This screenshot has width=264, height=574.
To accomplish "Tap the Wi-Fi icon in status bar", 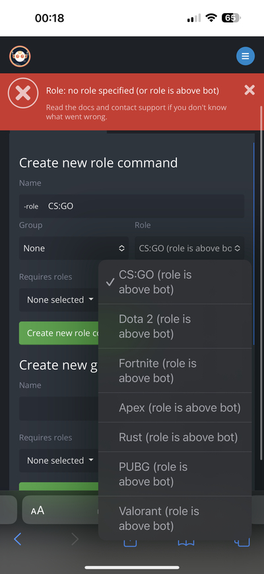I will click(x=211, y=18).
